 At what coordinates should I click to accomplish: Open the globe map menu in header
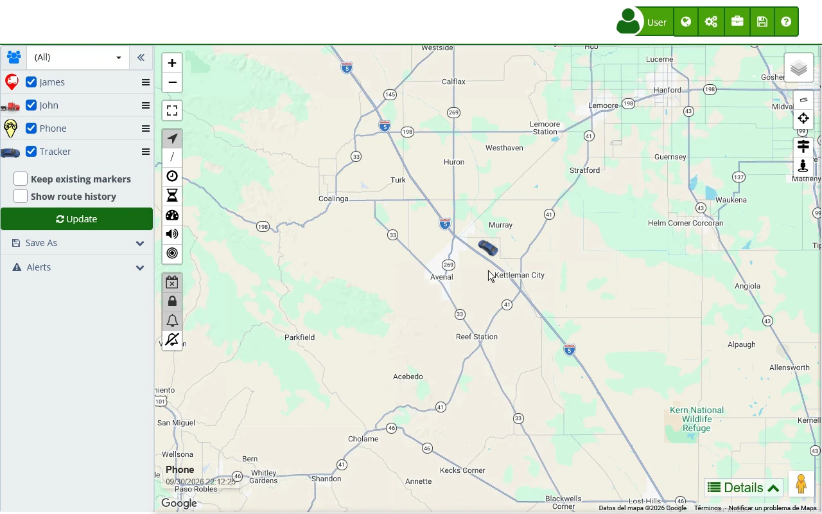[x=686, y=22]
